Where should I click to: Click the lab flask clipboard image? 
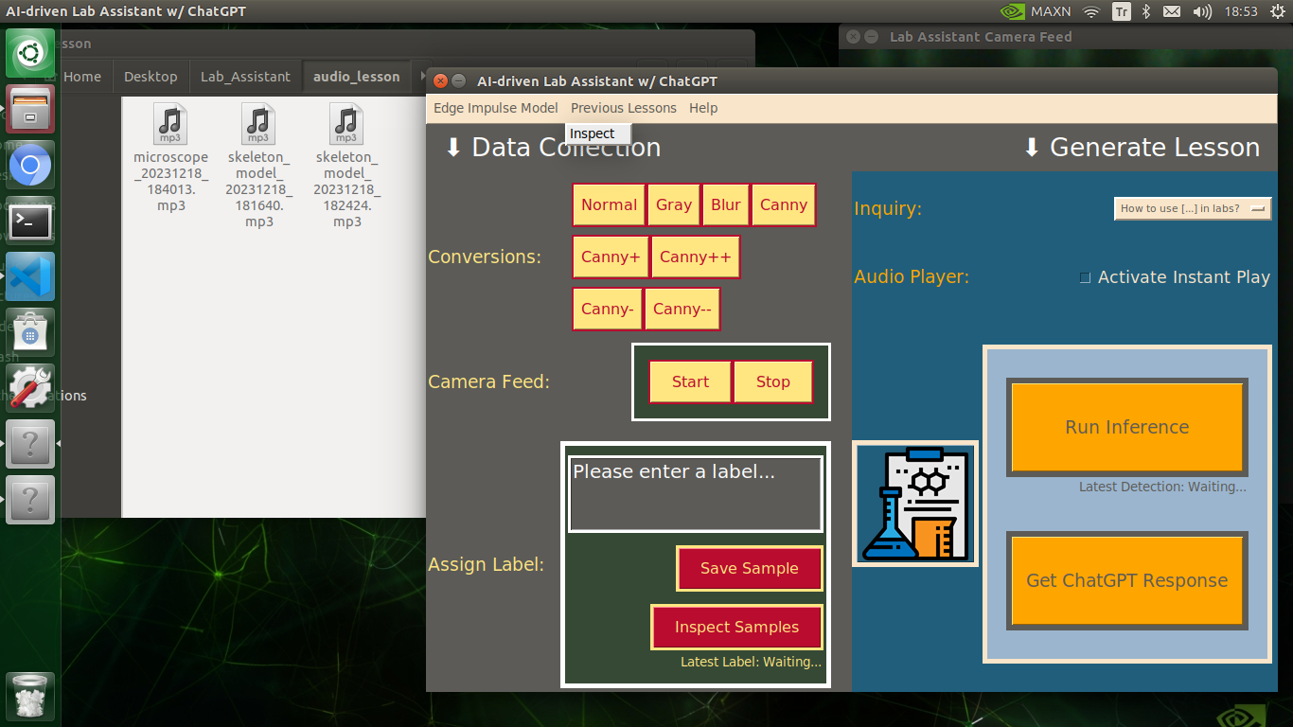click(x=915, y=504)
